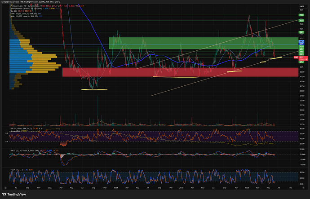The width and height of the screenshot is (310, 199).
Task: Select the green resistance zone rectangle
Action: [x=204, y=43]
